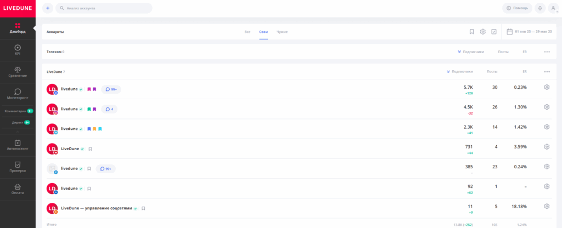Toggle the checkbox icon in accounts header

(x=494, y=32)
